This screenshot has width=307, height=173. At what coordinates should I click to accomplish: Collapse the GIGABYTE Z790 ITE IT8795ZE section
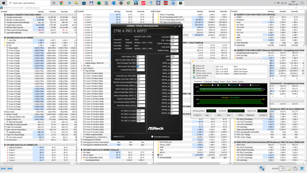[x=233, y=15]
